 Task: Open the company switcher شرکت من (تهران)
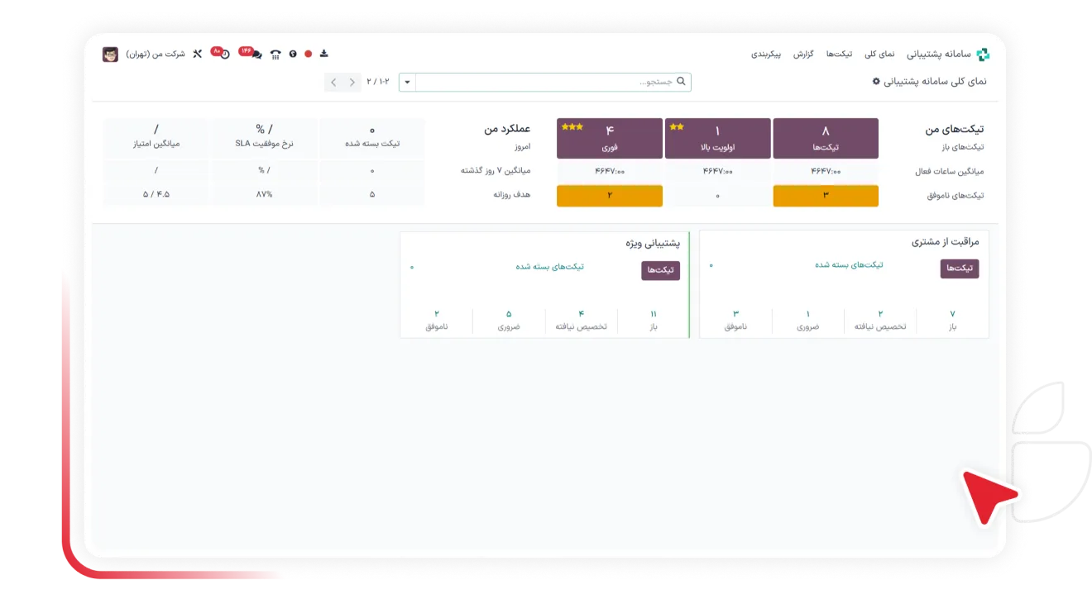pyautogui.click(x=156, y=55)
